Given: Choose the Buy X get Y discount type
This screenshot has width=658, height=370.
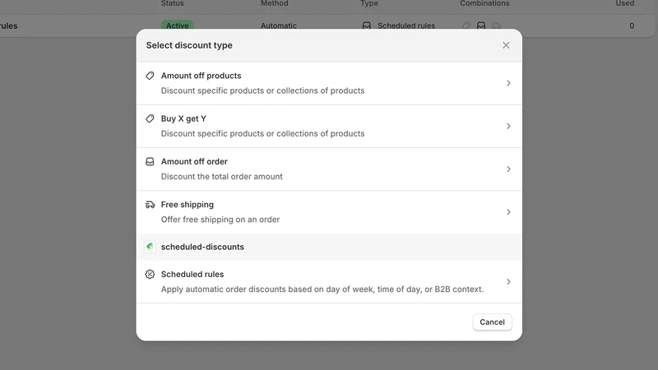Looking at the screenshot, I should pos(329,126).
